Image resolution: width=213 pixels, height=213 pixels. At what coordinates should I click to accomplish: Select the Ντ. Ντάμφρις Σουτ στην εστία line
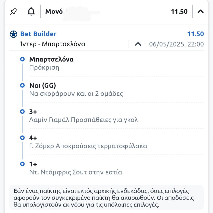76,172
